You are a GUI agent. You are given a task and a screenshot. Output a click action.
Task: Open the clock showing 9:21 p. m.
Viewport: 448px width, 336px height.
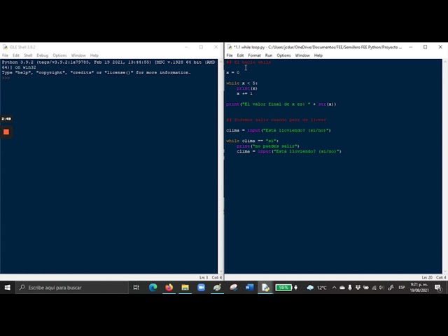pos(419,288)
